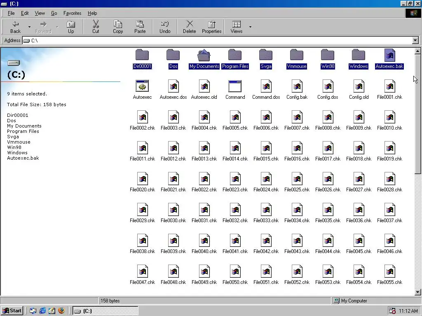The height and width of the screenshot is (316, 422).
Task: Select the File0033.chk icon
Action: [266, 209]
